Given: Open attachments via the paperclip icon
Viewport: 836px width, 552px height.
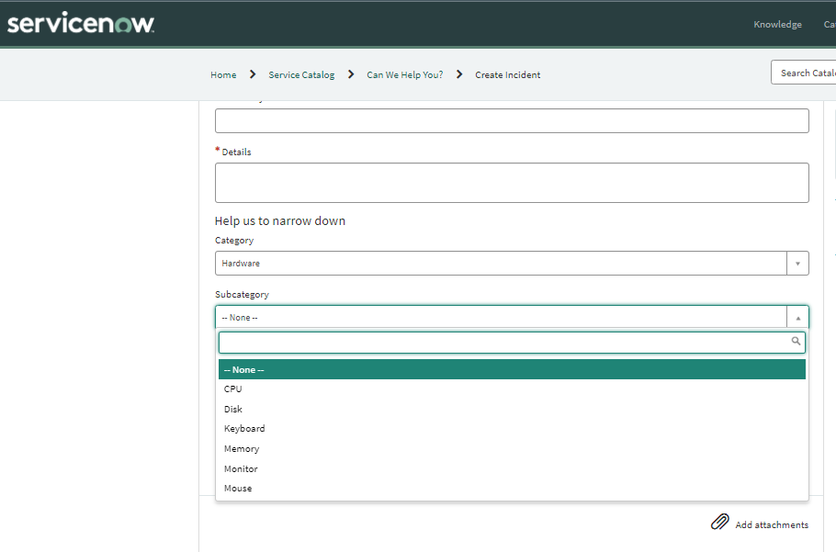Looking at the screenshot, I should [x=720, y=521].
